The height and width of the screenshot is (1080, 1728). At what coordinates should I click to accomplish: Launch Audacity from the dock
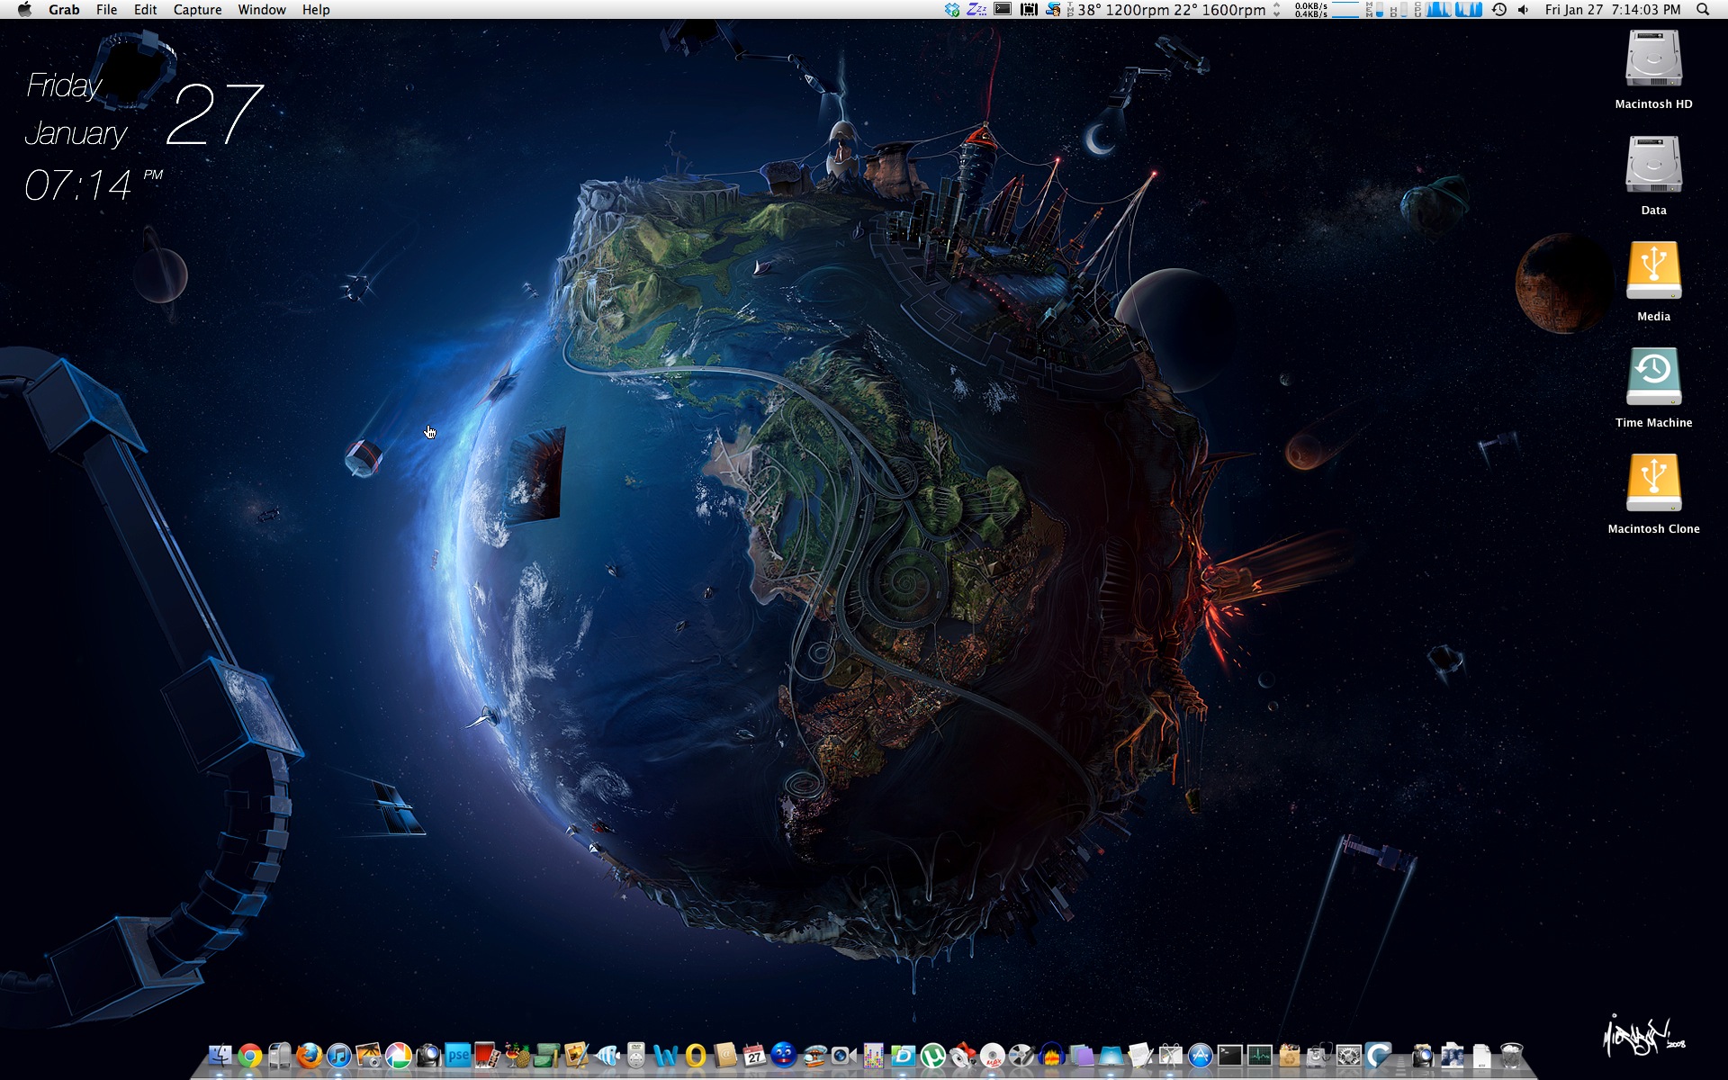click(1052, 1055)
